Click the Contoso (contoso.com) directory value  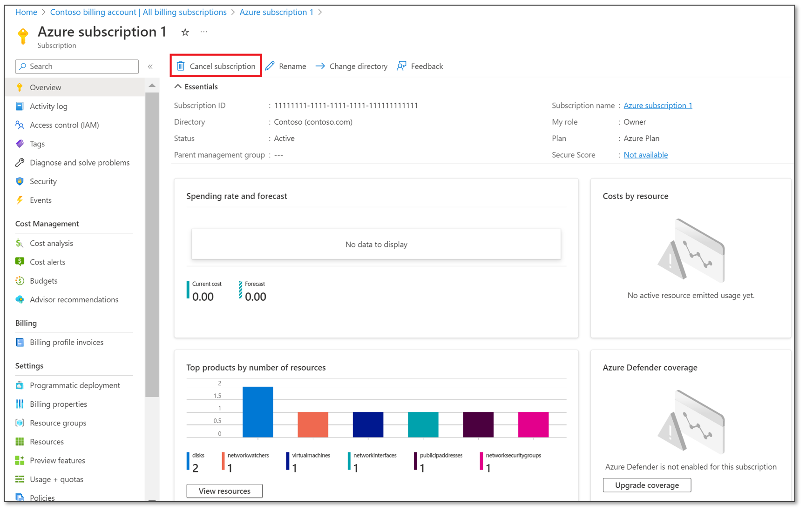(313, 122)
